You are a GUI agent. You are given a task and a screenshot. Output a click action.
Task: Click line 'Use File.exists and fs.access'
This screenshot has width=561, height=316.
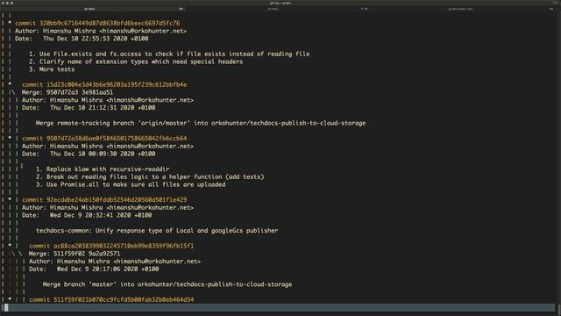[x=169, y=54]
